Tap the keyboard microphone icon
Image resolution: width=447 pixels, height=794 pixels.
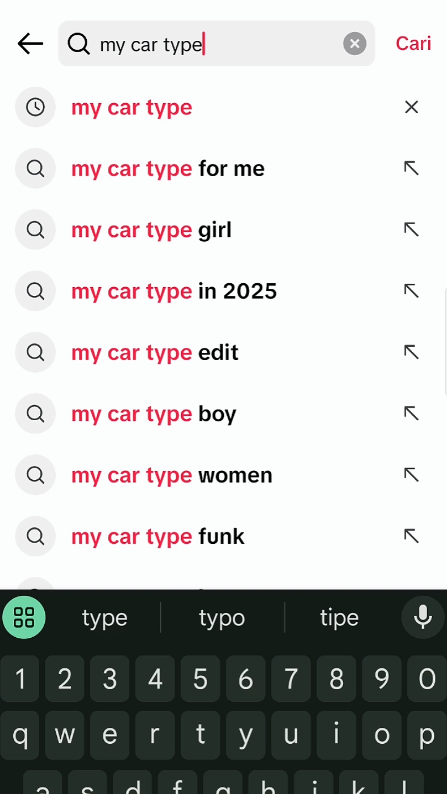point(423,617)
